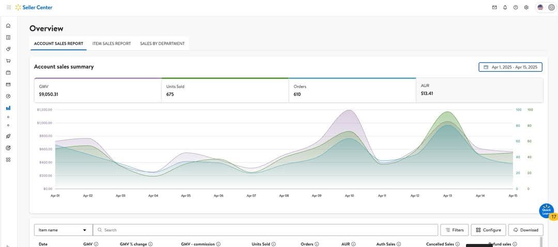Click the info icon next to GMV - commission
This screenshot has height=247, width=558.
coord(218,244)
